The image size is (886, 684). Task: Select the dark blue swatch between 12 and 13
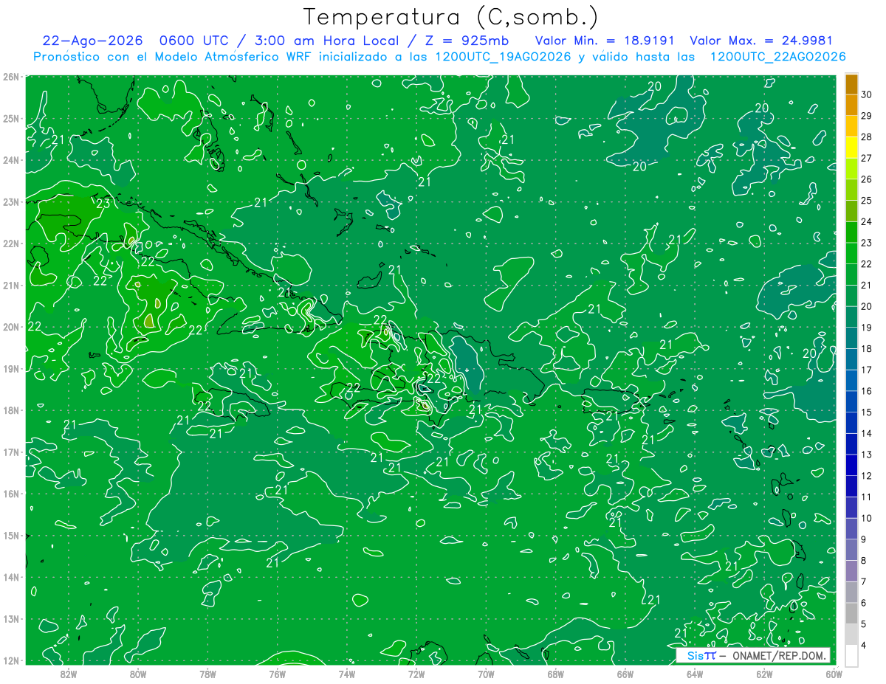(x=852, y=465)
